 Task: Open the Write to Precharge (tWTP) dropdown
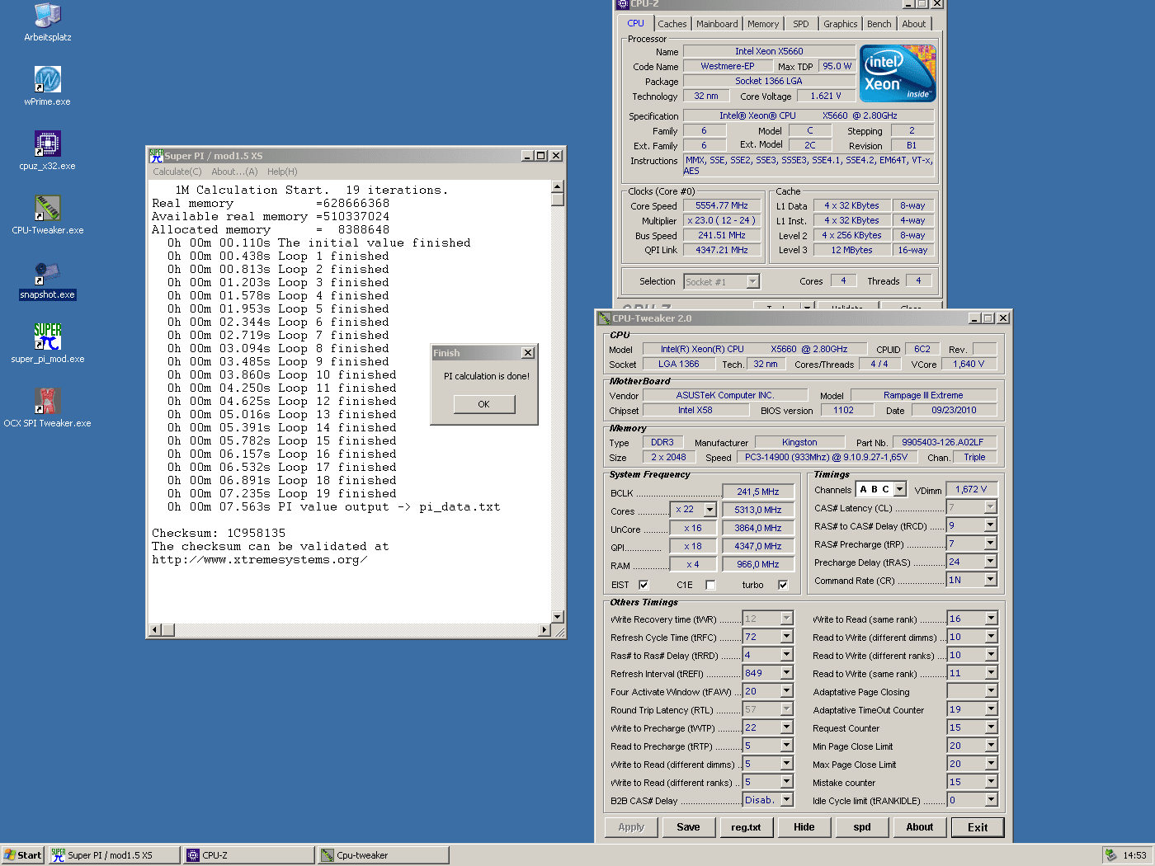pyautogui.click(x=787, y=727)
